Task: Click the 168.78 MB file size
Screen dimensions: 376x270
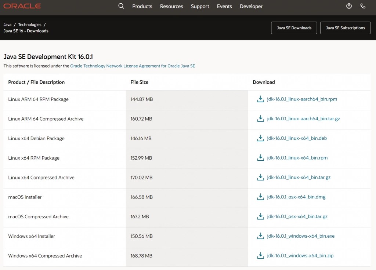Action: (x=141, y=256)
